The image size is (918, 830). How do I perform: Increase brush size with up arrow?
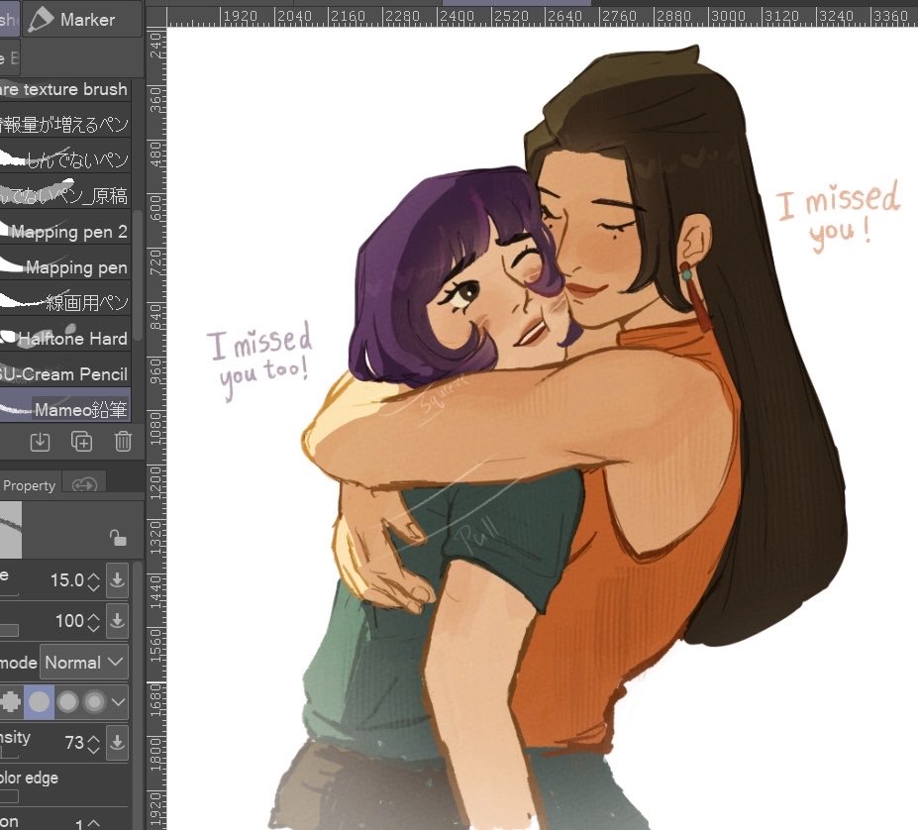(94, 575)
